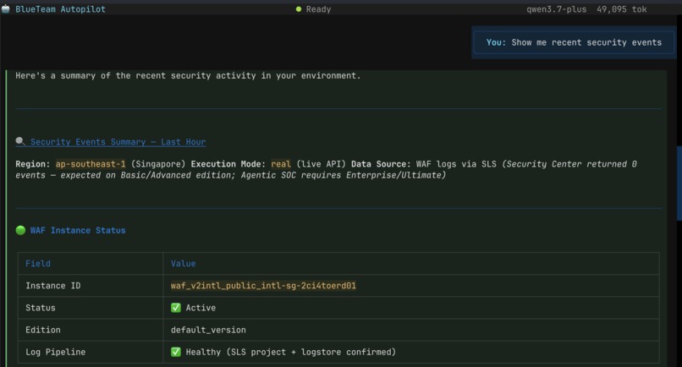The image size is (682, 367).
Task: Click the 49,095 tok token counter
Action: pos(622,9)
